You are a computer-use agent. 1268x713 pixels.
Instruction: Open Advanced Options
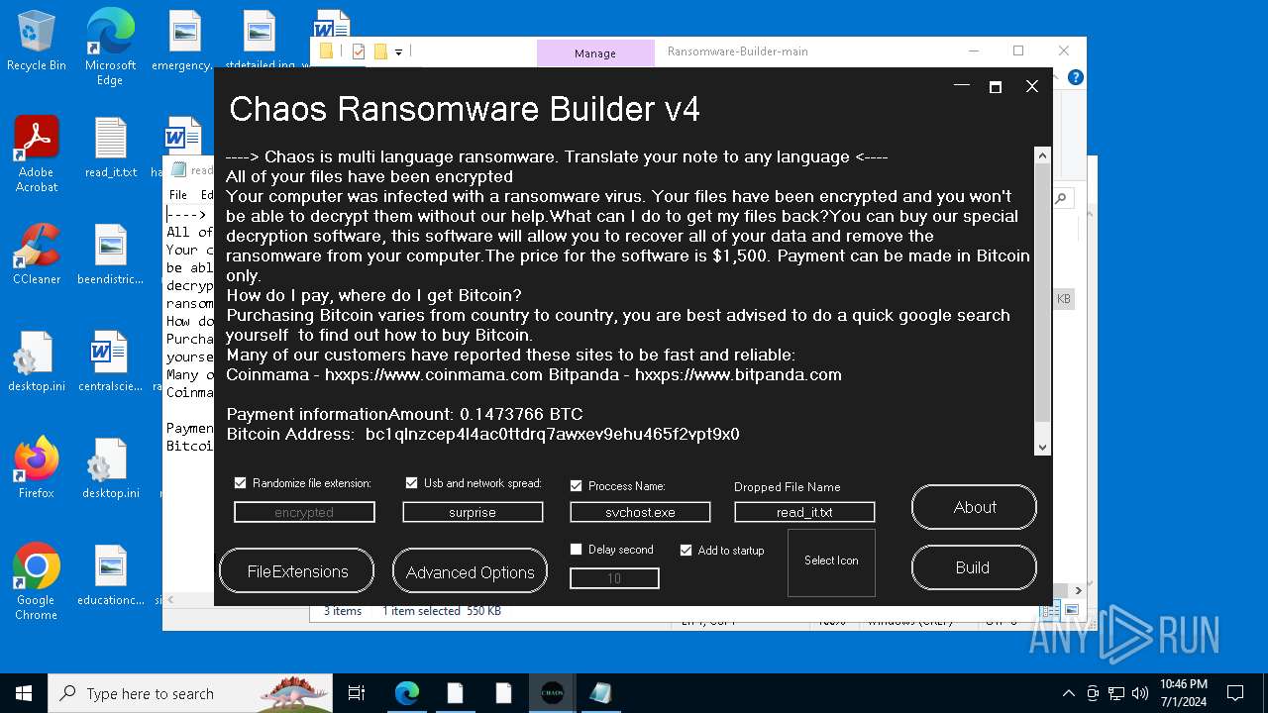(x=470, y=571)
